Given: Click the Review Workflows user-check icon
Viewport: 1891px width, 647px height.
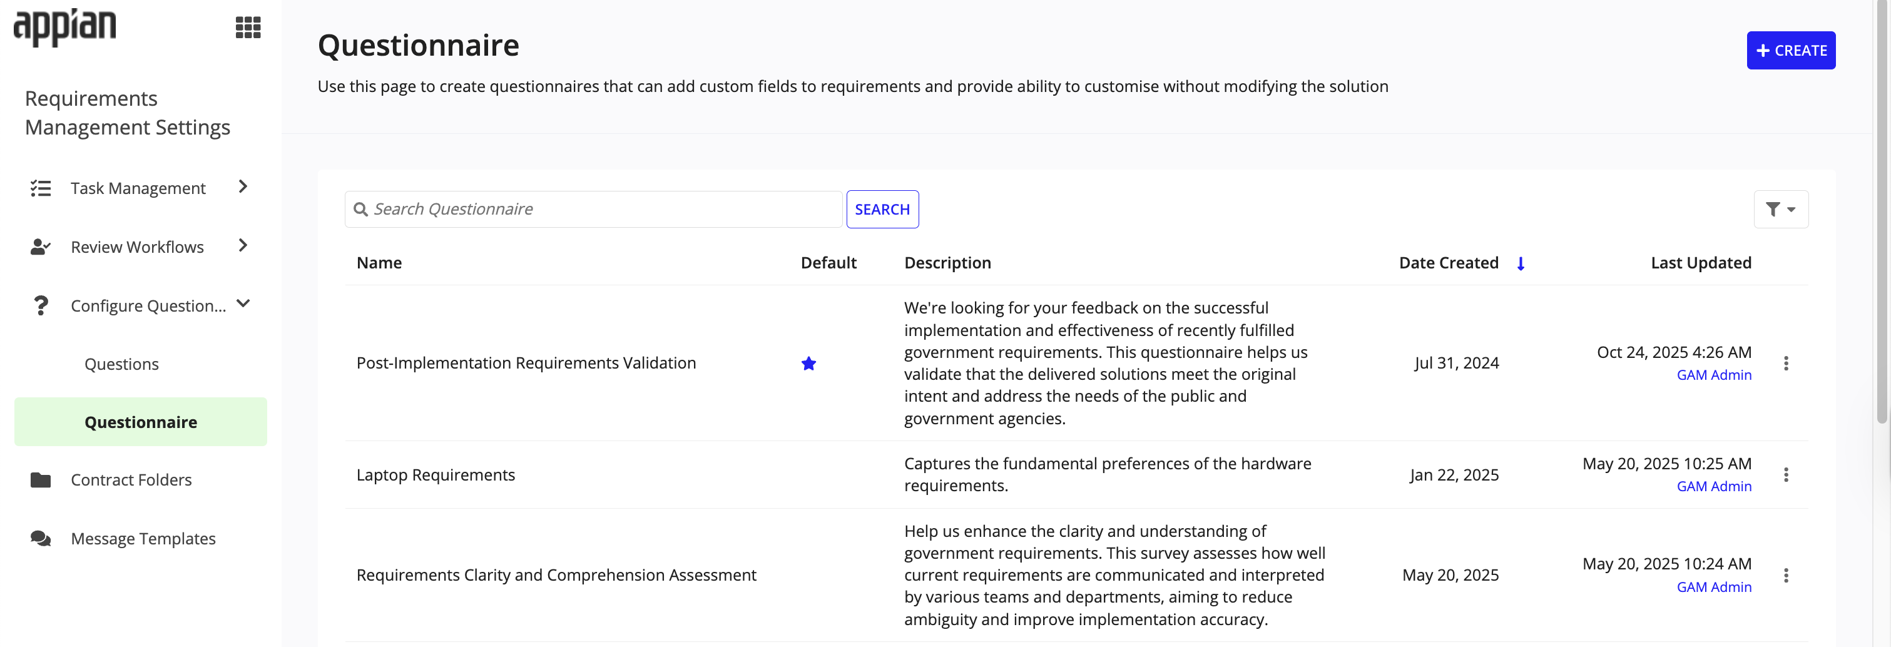Looking at the screenshot, I should (x=41, y=248).
